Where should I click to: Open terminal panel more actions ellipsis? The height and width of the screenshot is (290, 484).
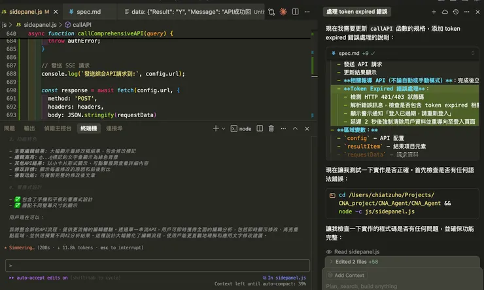(283, 128)
